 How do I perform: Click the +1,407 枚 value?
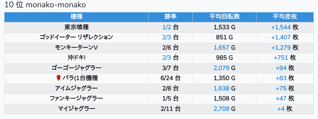285,37
